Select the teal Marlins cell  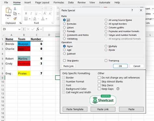pos(24,59)
